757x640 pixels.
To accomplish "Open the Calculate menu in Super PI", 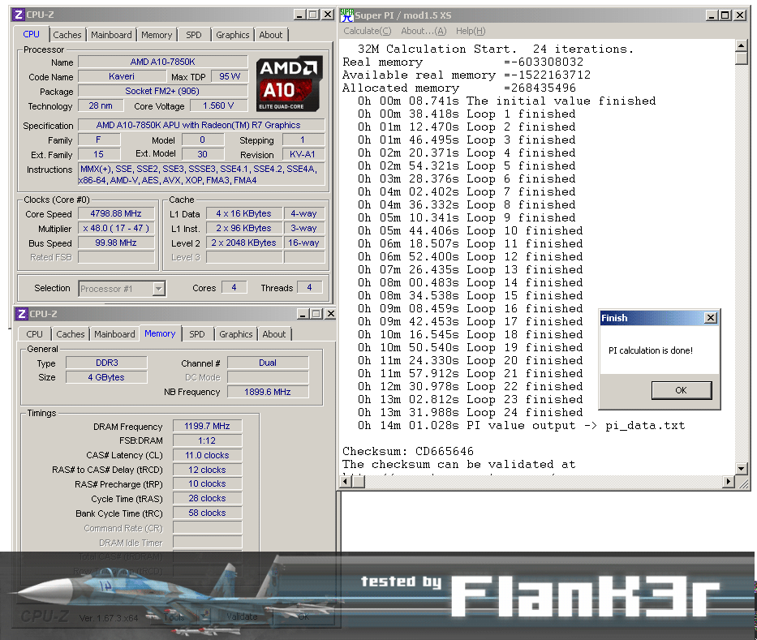I will click(368, 31).
